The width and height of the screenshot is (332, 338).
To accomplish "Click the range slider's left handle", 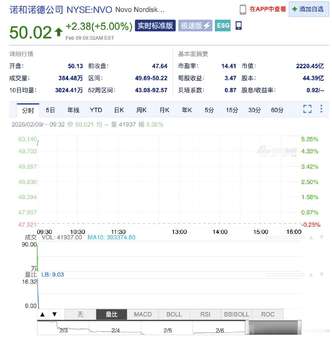I will 247,328.
